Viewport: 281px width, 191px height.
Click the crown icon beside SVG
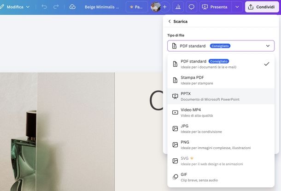click(x=192, y=158)
